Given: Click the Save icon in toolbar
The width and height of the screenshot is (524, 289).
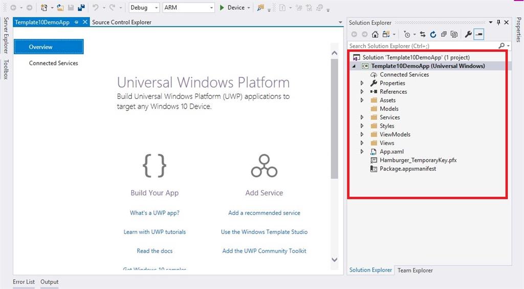Looking at the screenshot, I should pyautogui.click(x=71, y=7).
